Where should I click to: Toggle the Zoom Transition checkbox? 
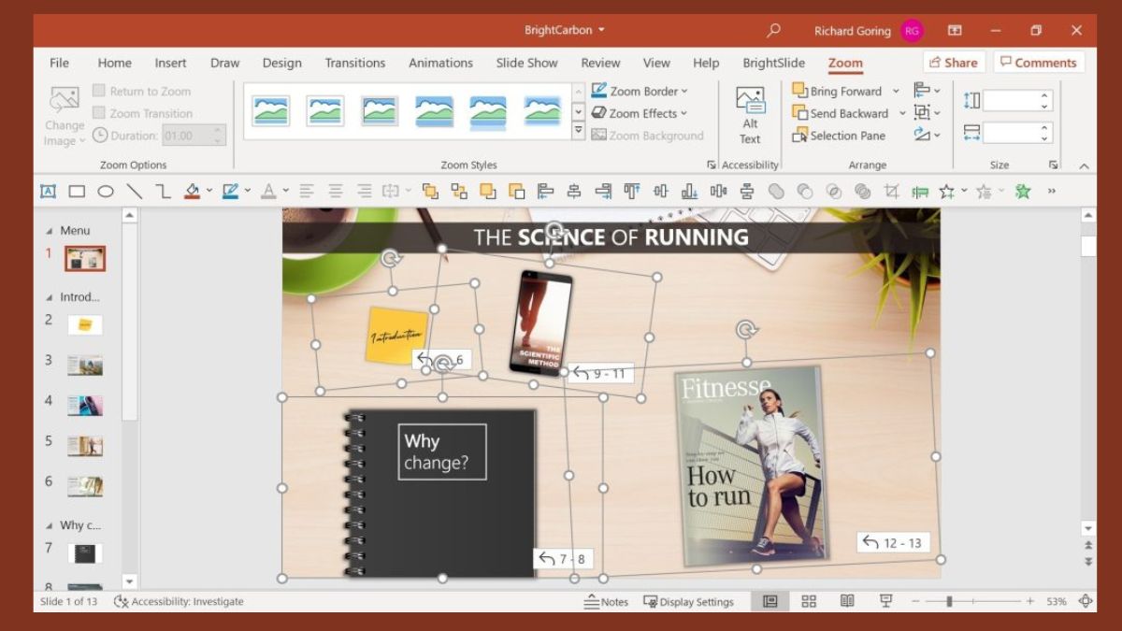(98, 112)
